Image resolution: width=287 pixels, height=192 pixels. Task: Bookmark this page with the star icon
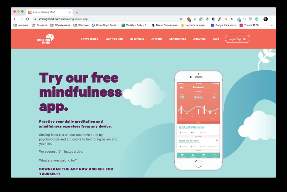point(181,19)
